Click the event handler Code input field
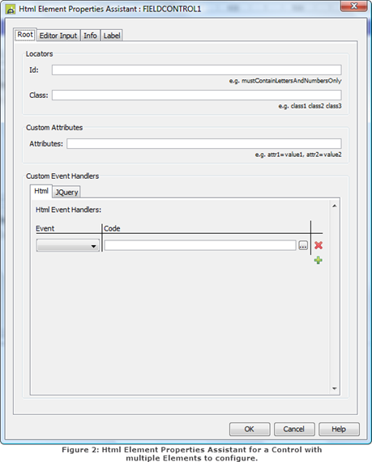 coord(200,245)
